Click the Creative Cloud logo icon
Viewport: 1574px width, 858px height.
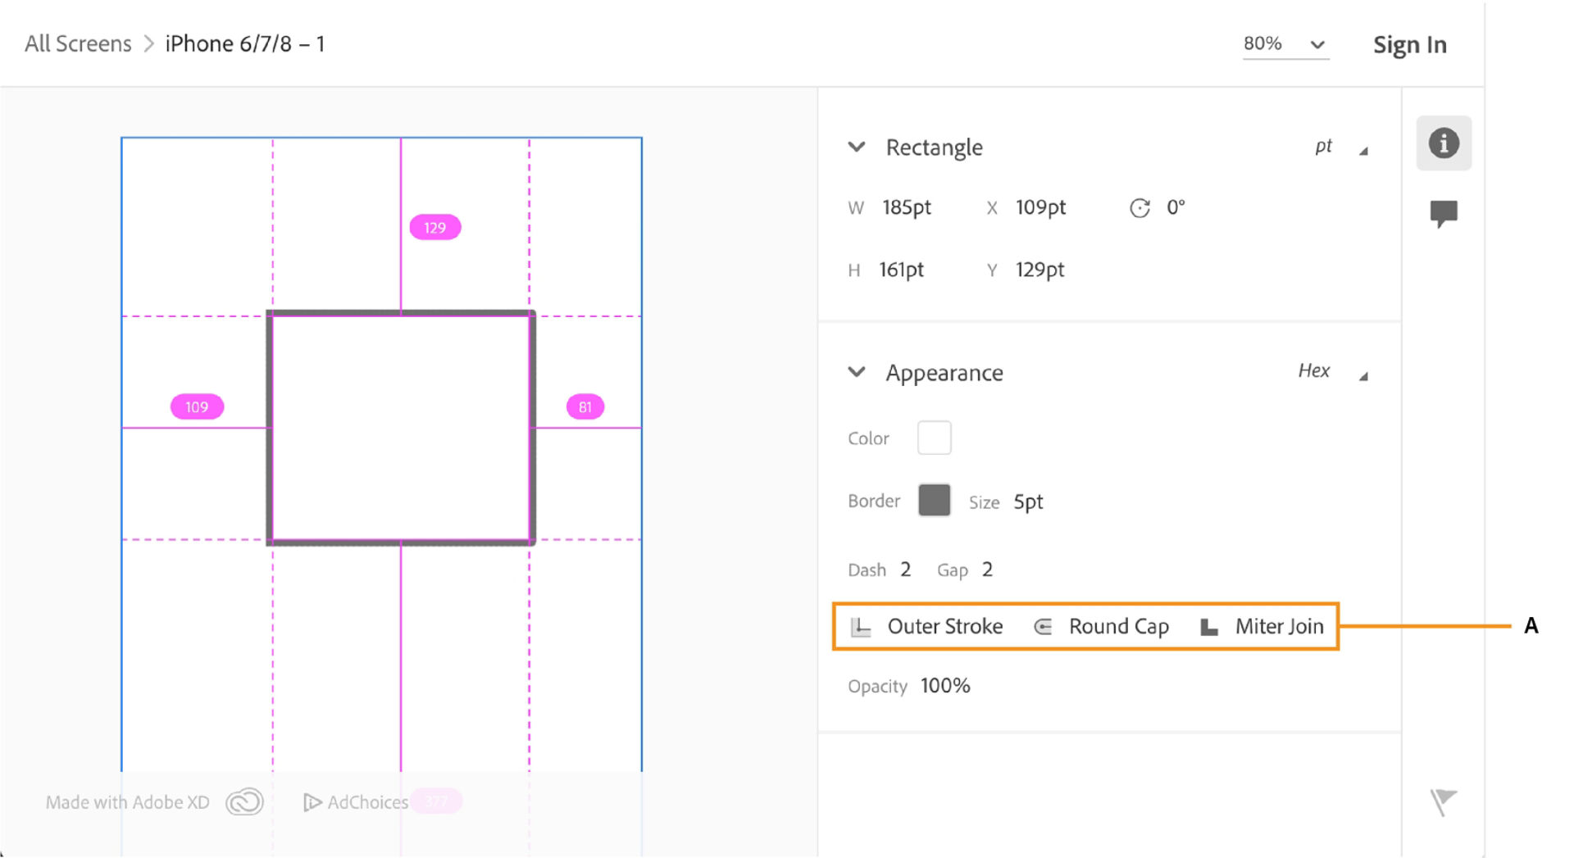(244, 801)
